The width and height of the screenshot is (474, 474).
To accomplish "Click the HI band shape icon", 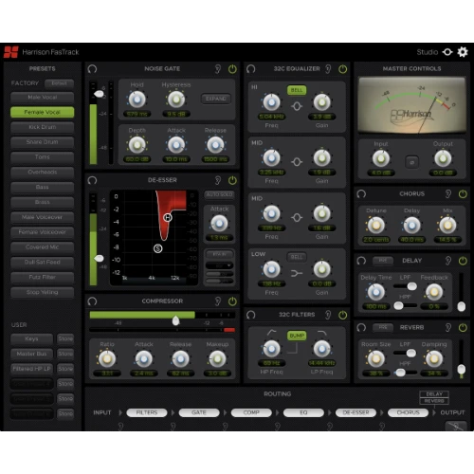I will click(297, 106).
